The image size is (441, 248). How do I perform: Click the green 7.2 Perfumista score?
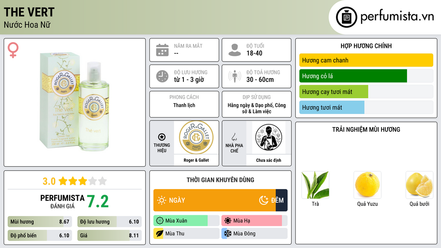98,201
